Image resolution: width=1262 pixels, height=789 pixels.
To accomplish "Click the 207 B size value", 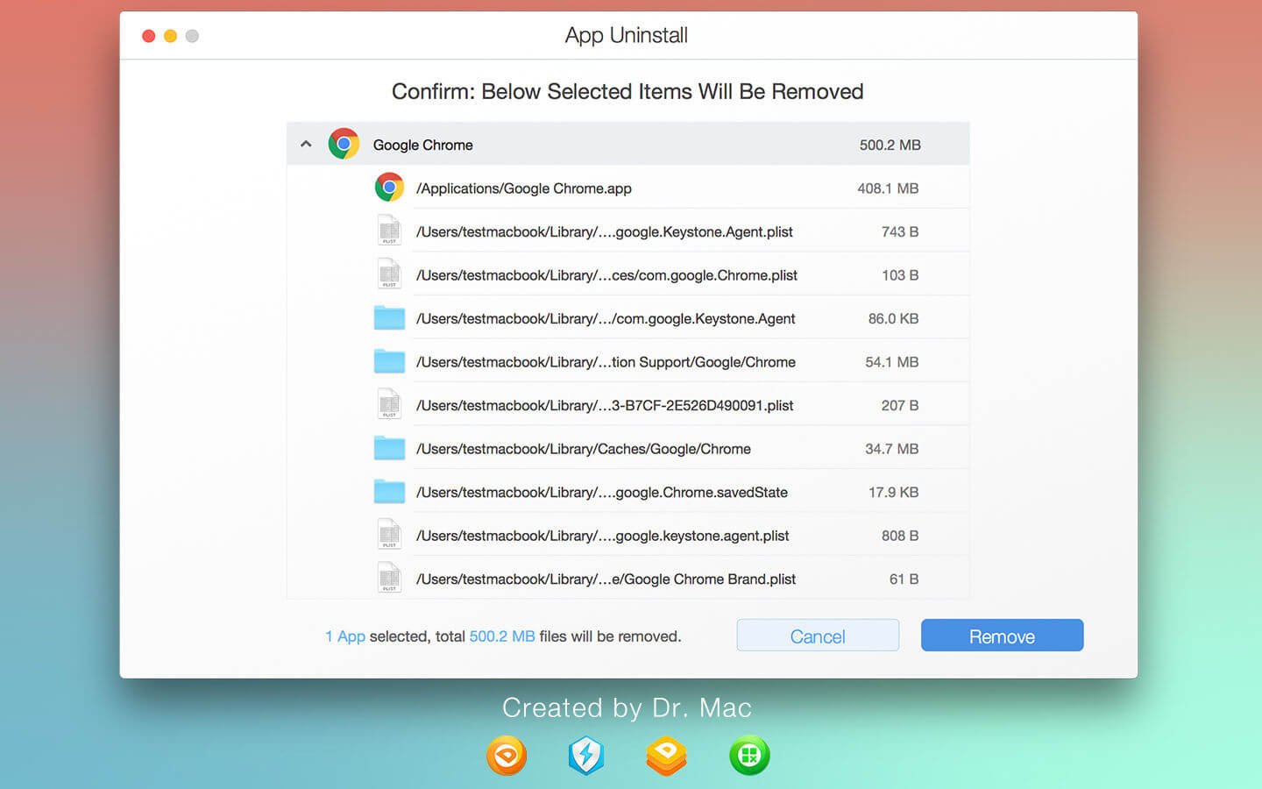I will 900,405.
